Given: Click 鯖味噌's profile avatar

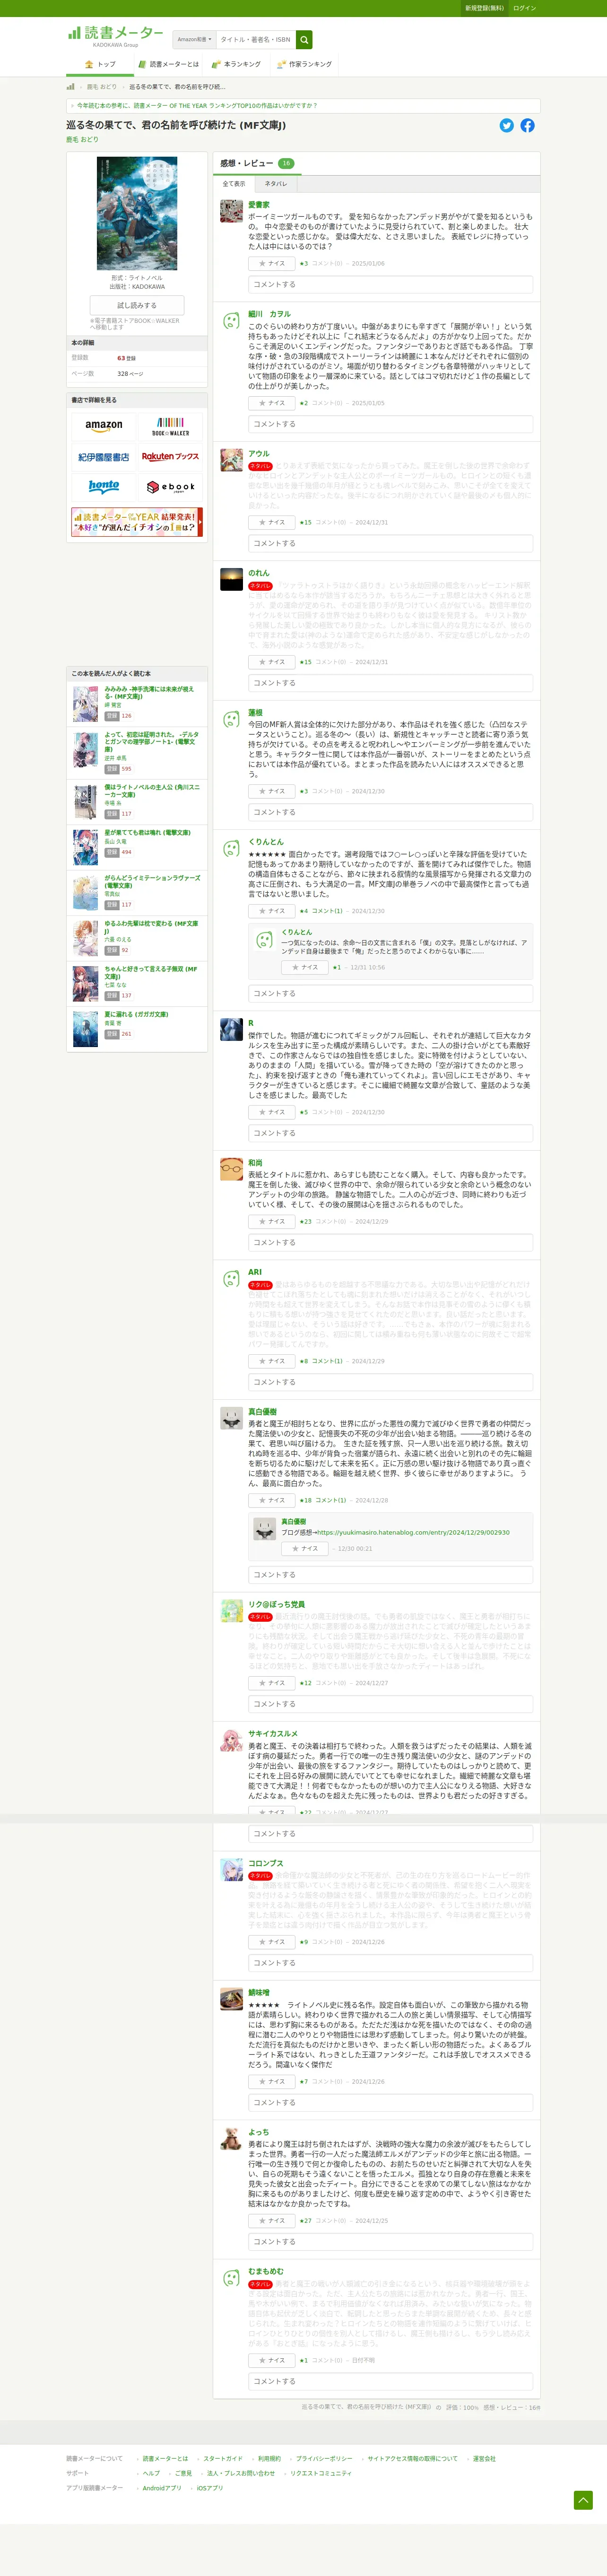Looking at the screenshot, I should click(x=232, y=1999).
